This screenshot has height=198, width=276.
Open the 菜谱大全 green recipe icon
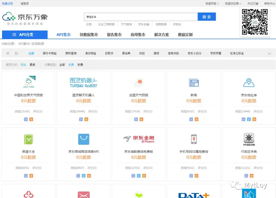[x=28, y=139]
